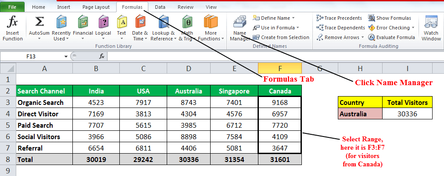The width and height of the screenshot is (444, 176).
Task: Select column B header
Action: [96, 68]
